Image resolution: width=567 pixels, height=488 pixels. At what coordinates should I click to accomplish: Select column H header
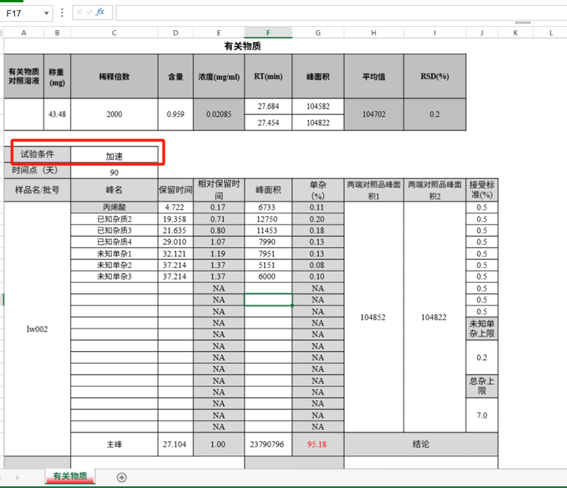pyautogui.click(x=373, y=33)
